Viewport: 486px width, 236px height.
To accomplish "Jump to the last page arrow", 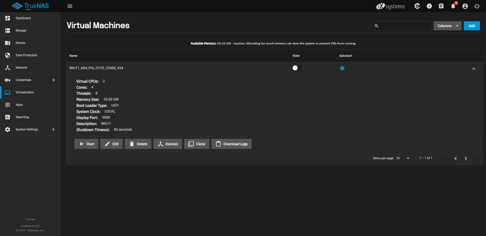I will [476, 158].
